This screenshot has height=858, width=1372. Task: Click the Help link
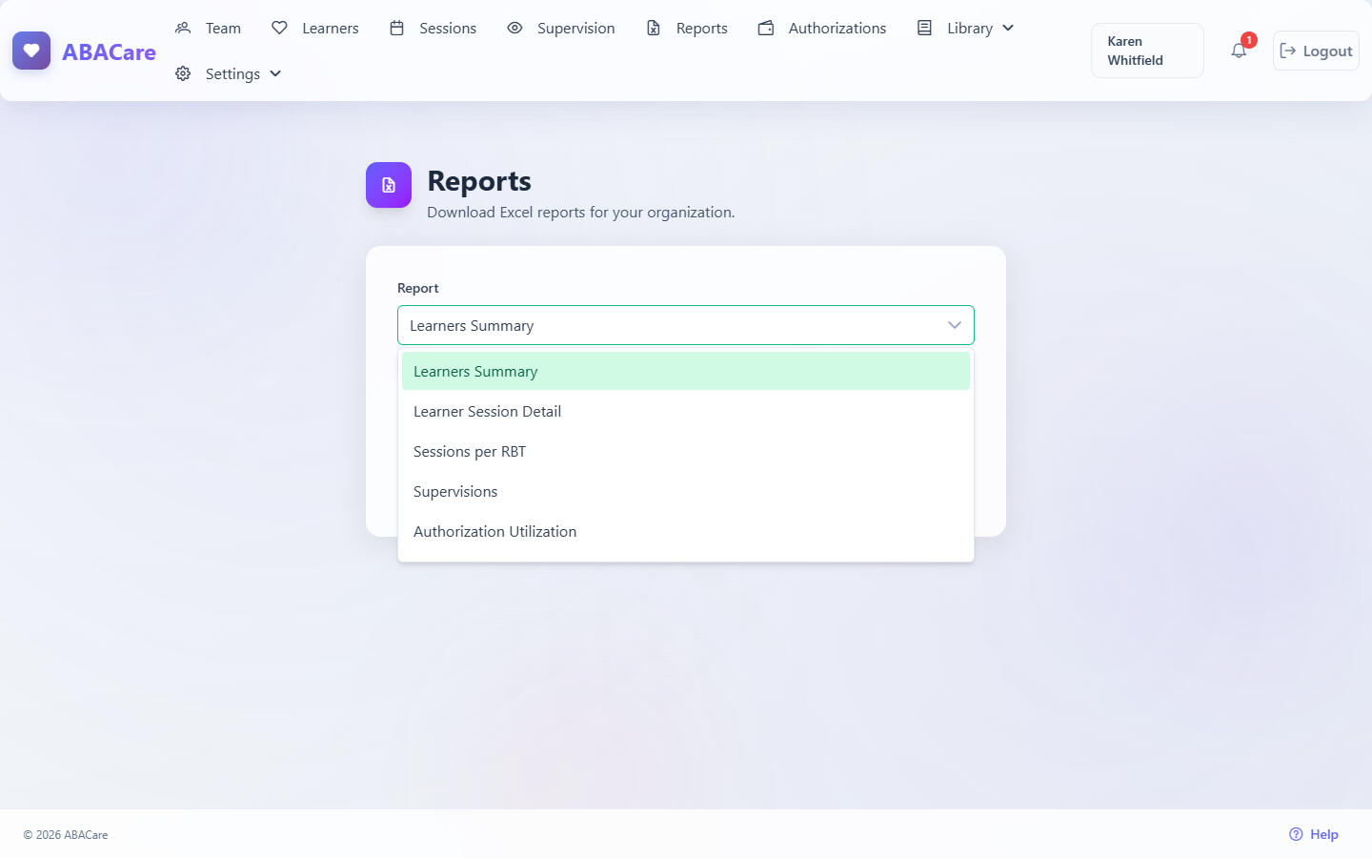point(1314,834)
